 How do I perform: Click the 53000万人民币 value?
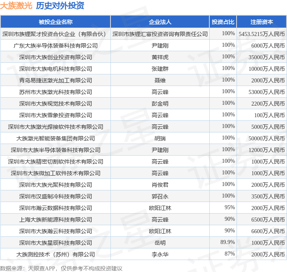click(267, 92)
